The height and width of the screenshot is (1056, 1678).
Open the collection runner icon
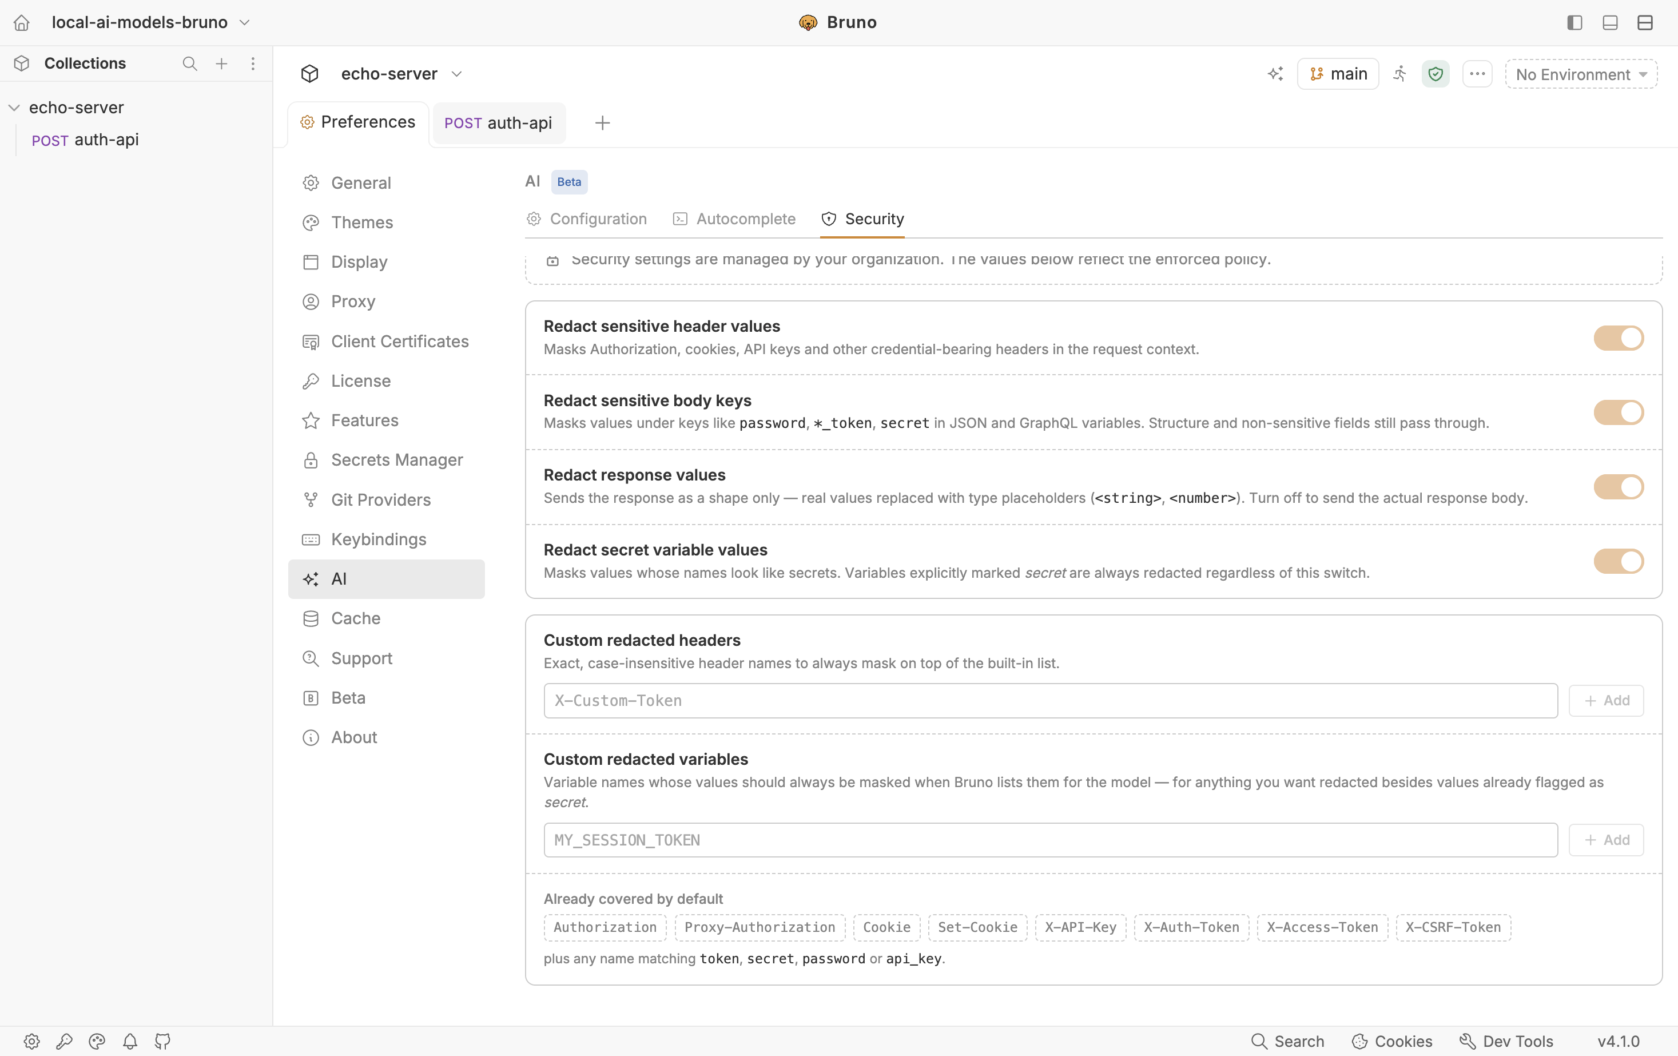(1400, 74)
